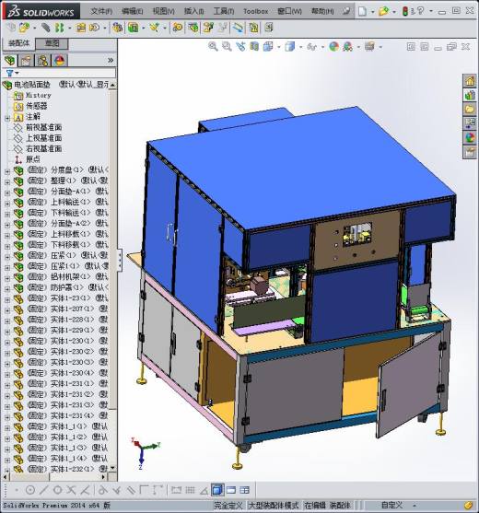Click the Hide/Show Items glasses icon
The image size is (479, 513).
point(311,46)
